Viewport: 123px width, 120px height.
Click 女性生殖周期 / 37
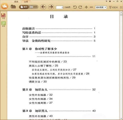(x=41, y=103)
